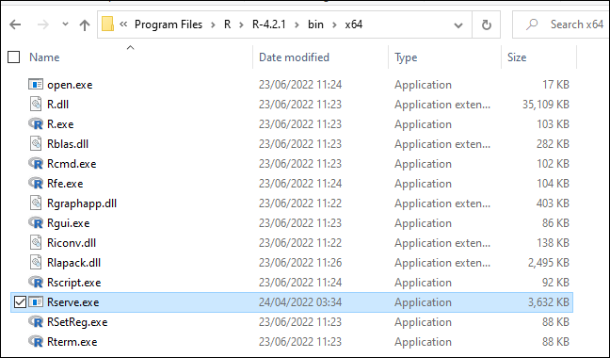Image resolution: width=610 pixels, height=358 pixels.
Task: Click the Rlapack.dll file icon
Action: pyautogui.click(x=36, y=263)
